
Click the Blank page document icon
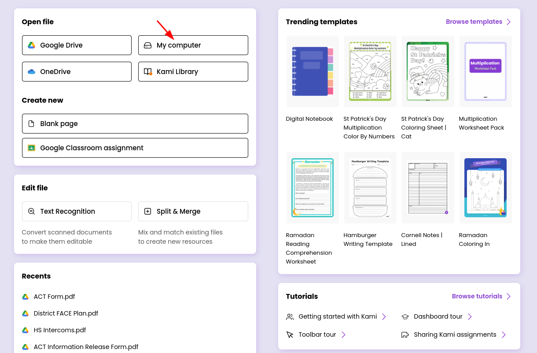click(x=31, y=124)
